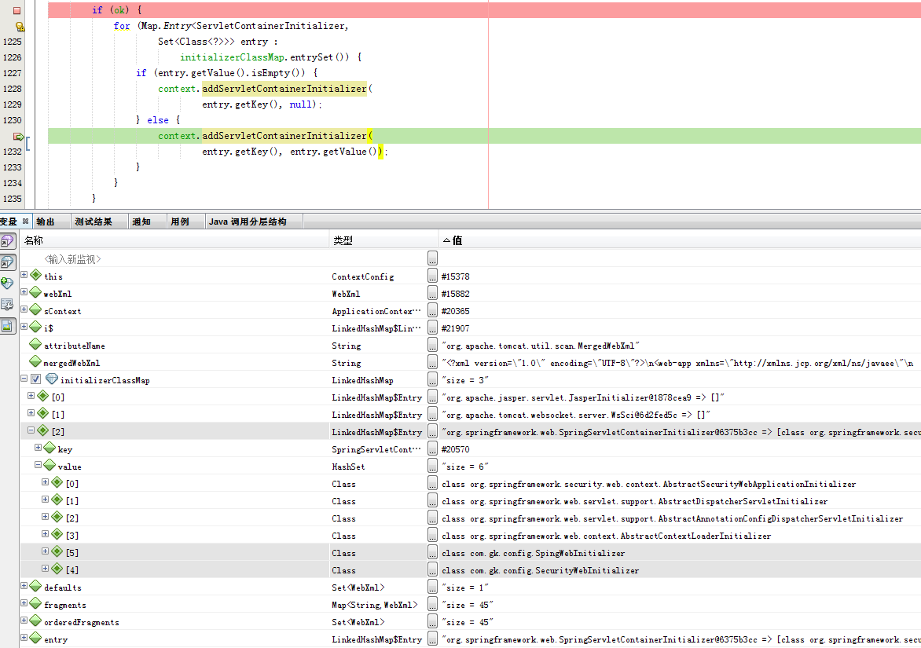Viewport: 921px width, 648px height.
Task: Open the Java 调用分层结构 tab
Action: point(248,221)
